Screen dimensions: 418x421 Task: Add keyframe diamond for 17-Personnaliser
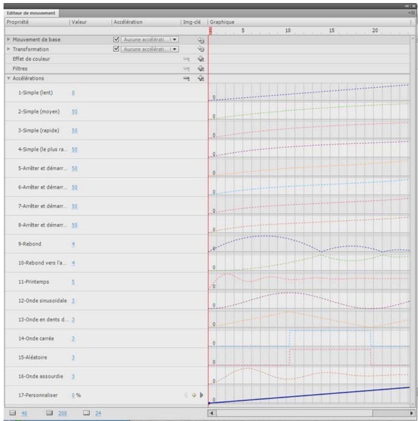pyautogui.click(x=194, y=395)
